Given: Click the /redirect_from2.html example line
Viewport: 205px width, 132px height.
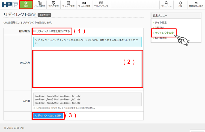Looking at the screenshot, I should point(58,99).
